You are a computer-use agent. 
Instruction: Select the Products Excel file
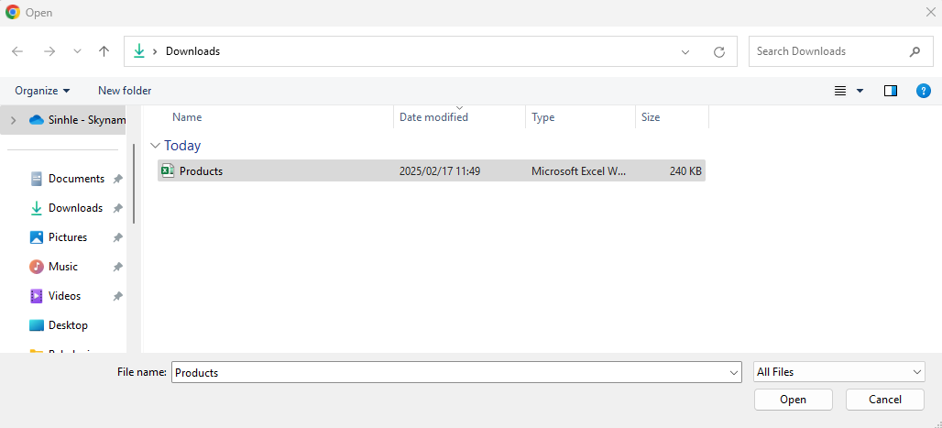coord(201,171)
